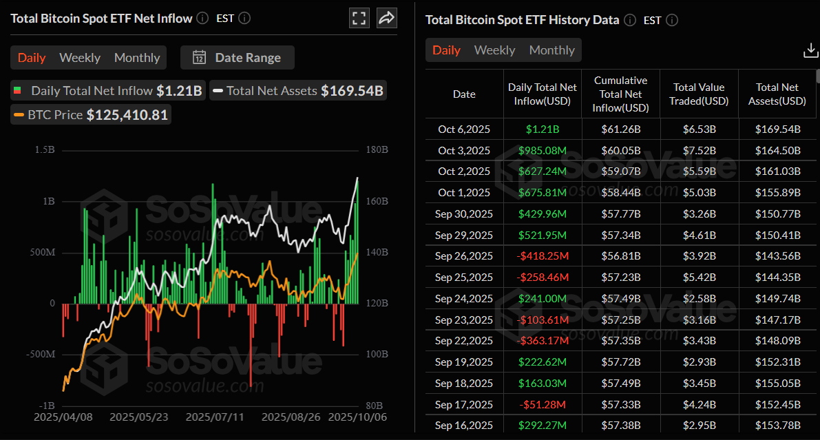Open the Date Range picker
The width and height of the screenshot is (820, 440).
click(238, 58)
